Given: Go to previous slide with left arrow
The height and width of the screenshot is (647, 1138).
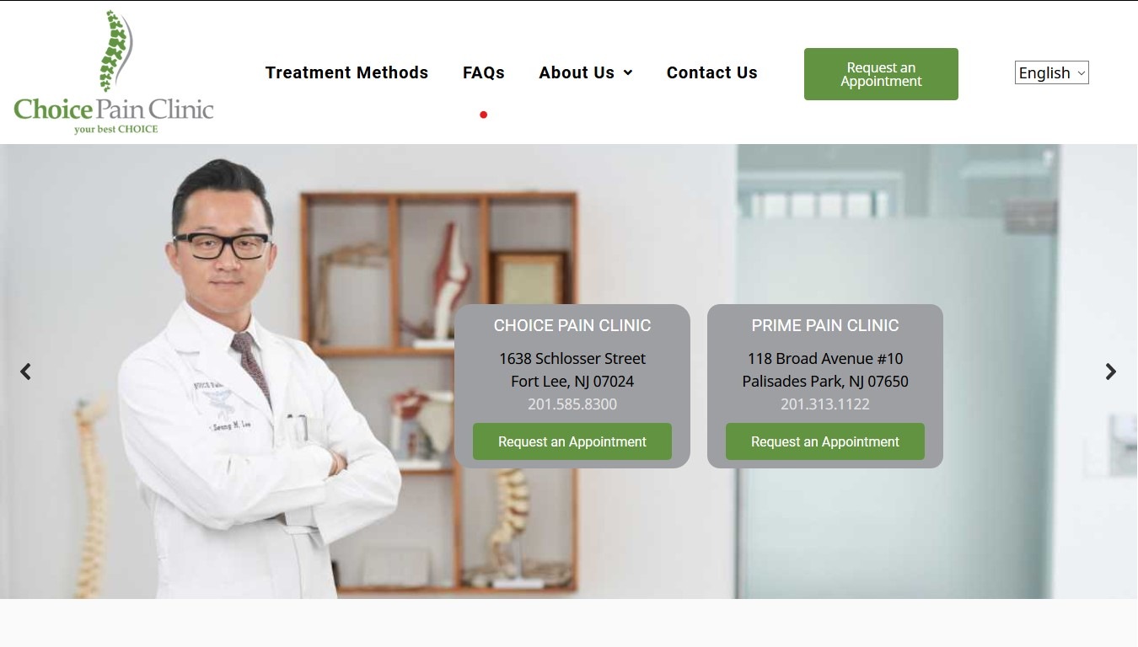Looking at the screenshot, I should click(x=26, y=372).
